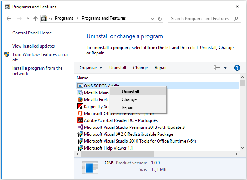Viewport: 247px width, 180px height.
Task: Click Uninstall in the toolbar
Action: coord(118,68)
